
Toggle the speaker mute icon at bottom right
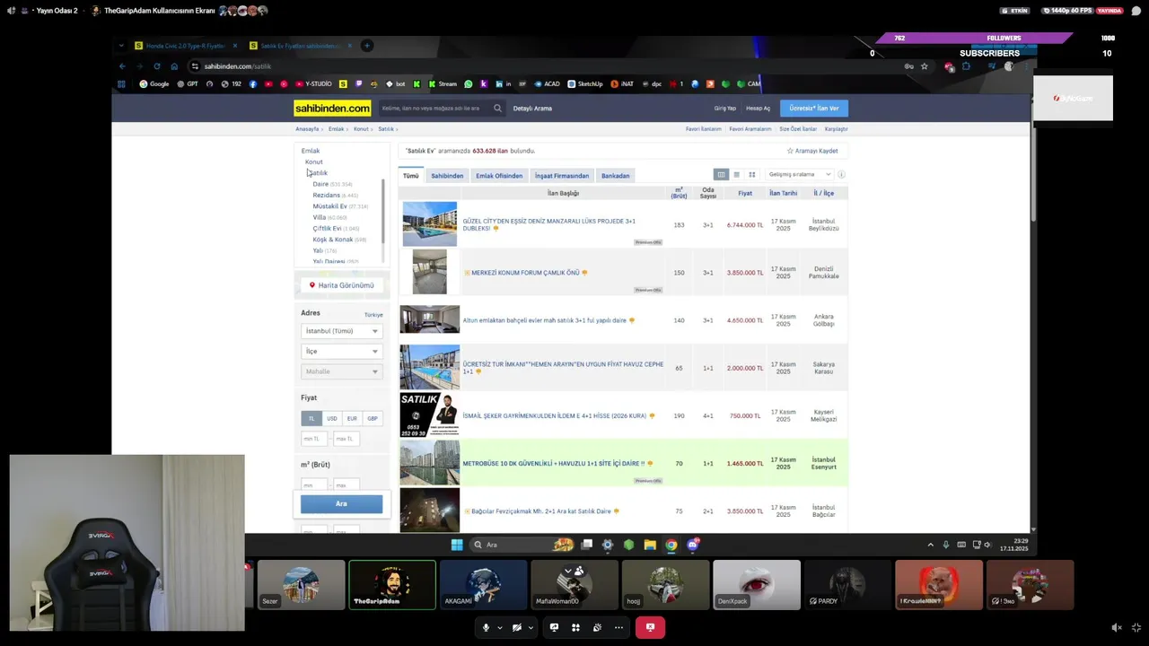(1116, 627)
